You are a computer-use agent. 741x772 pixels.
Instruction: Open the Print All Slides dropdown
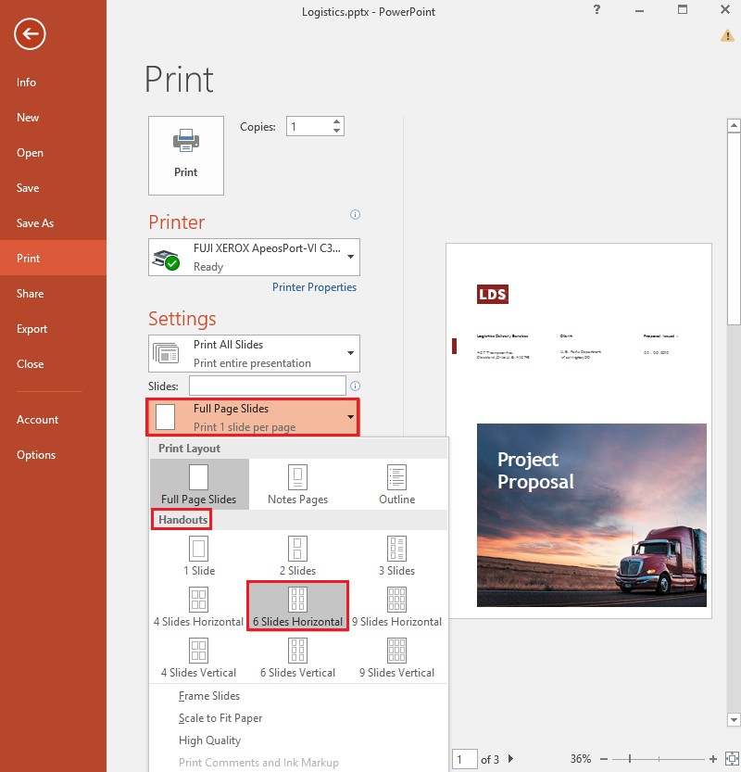tap(254, 352)
